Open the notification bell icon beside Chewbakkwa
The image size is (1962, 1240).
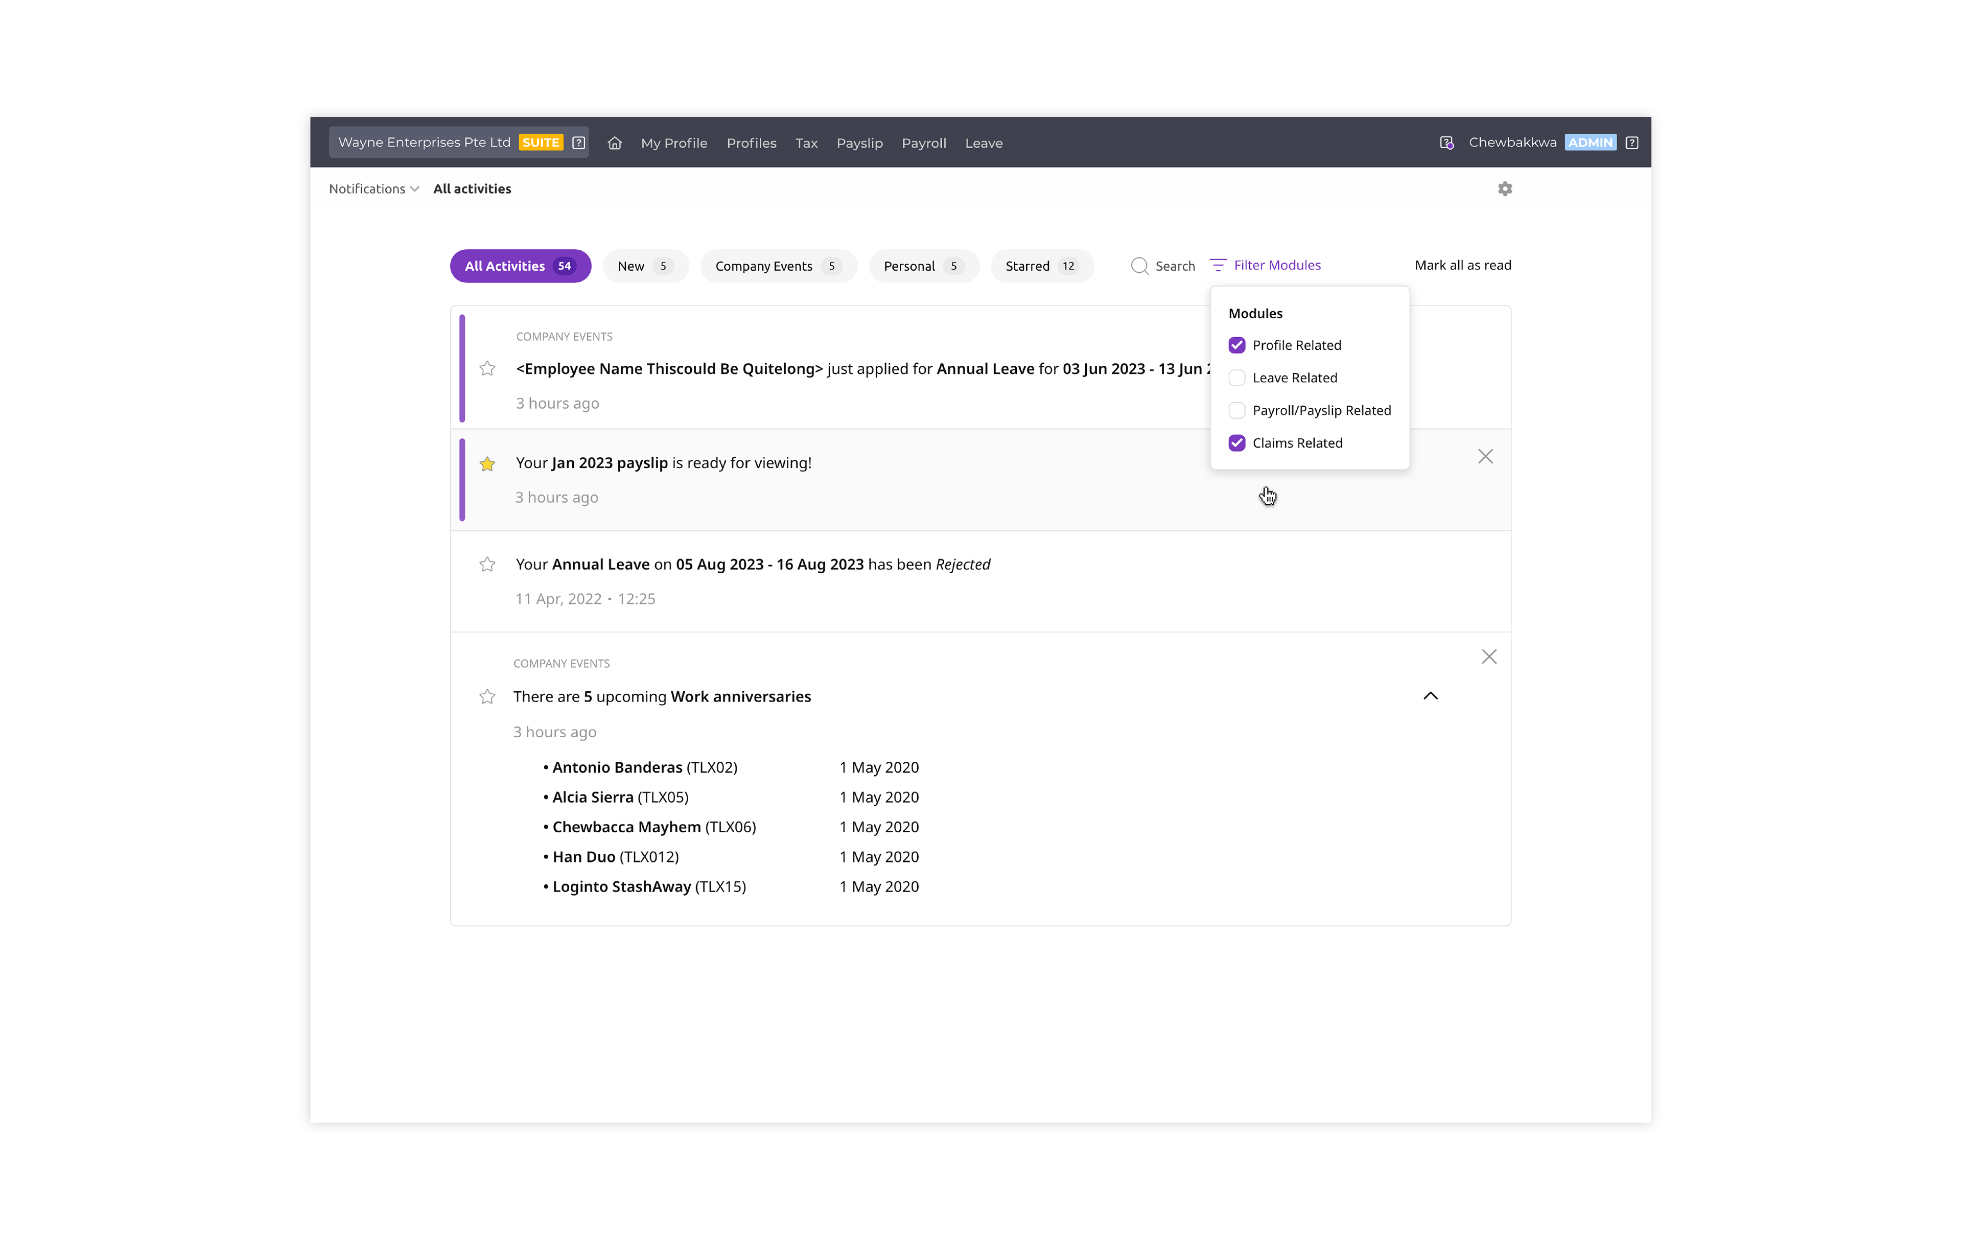[x=1446, y=143]
